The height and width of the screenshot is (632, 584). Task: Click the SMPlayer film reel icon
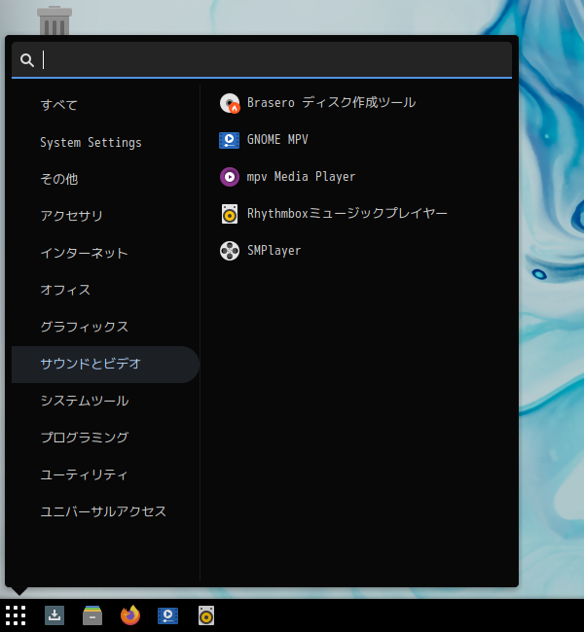click(x=230, y=251)
